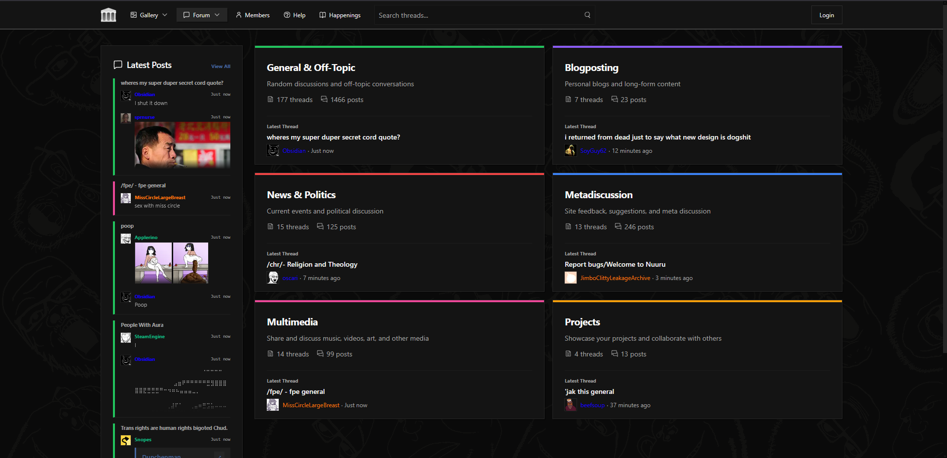The image size is (947, 458).
Task: Click the museum building site logo
Action: click(x=108, y=15)
